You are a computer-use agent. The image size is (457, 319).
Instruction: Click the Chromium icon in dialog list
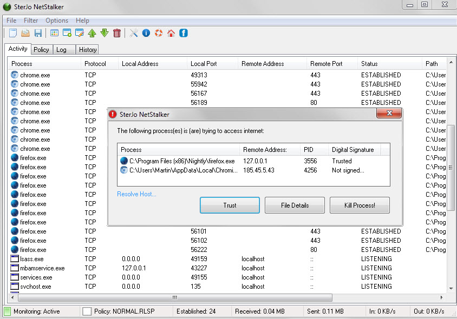tap(124, 170)
